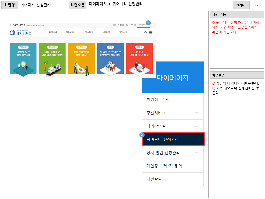Screen dimensions: 265x199
Task: Click the search magnifier icon
Action: tap(145, 32)
